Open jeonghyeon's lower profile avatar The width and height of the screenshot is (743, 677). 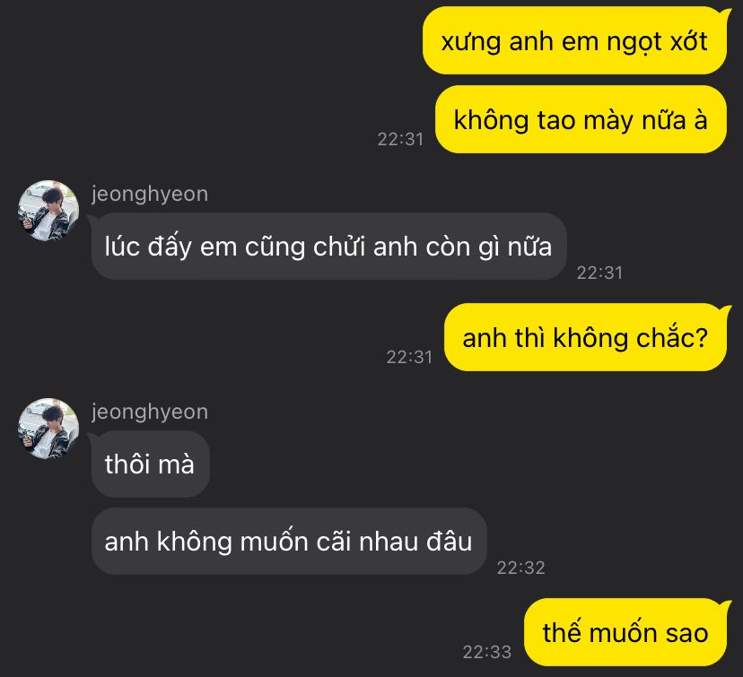coord(48,429)
